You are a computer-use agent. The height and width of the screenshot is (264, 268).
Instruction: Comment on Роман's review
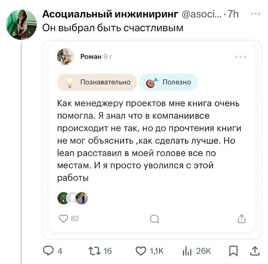[154, 218]
